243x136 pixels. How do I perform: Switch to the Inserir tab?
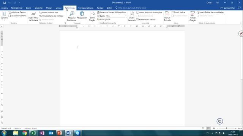[x=28, y=8]
